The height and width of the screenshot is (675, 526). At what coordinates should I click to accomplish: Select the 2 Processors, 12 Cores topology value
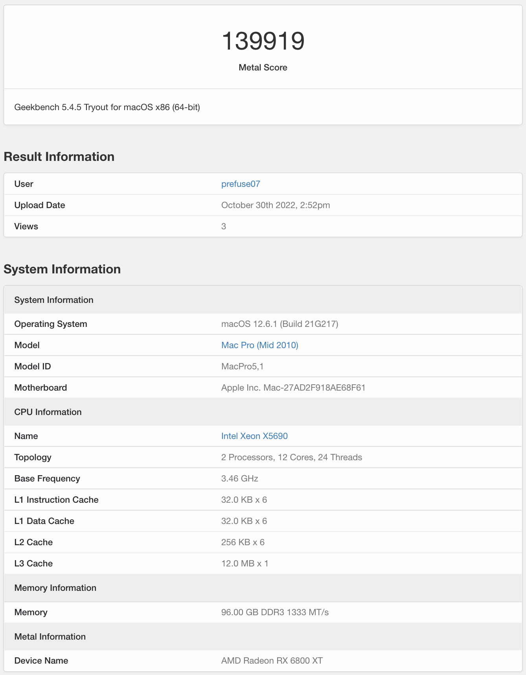point(292,457)
